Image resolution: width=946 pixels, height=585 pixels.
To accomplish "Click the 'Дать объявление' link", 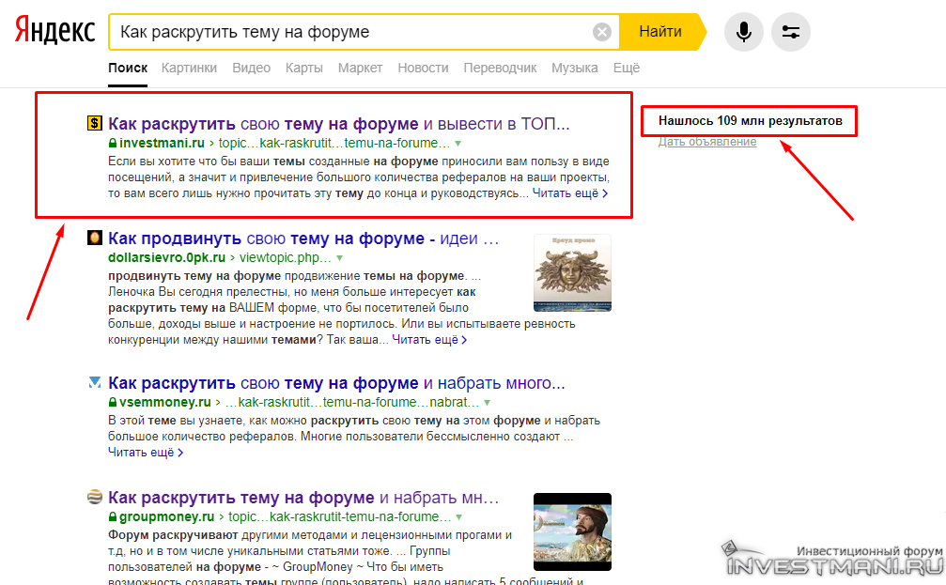I will point(707,141).
